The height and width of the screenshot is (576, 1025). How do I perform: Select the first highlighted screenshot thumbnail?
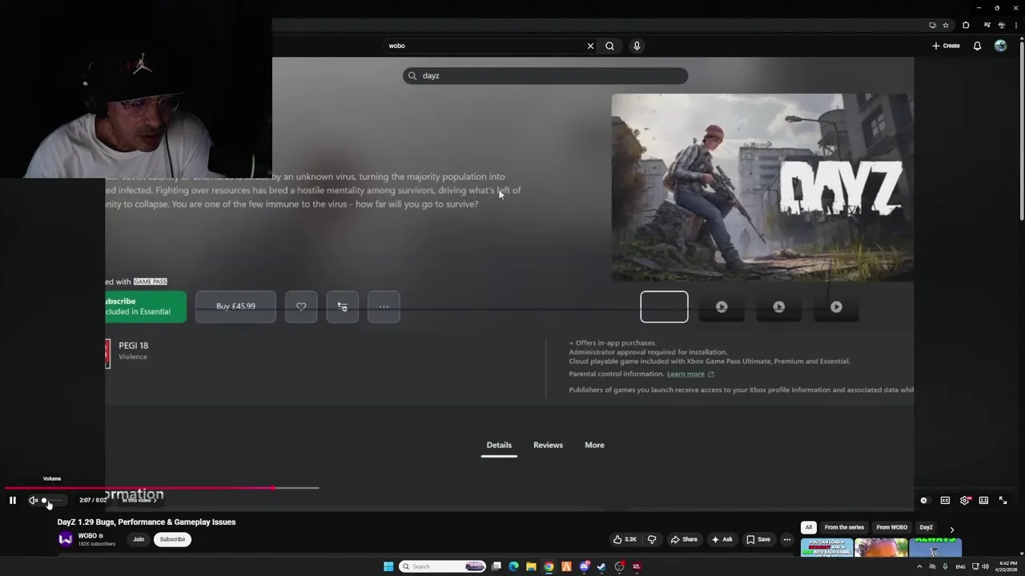tap(664, 306)
